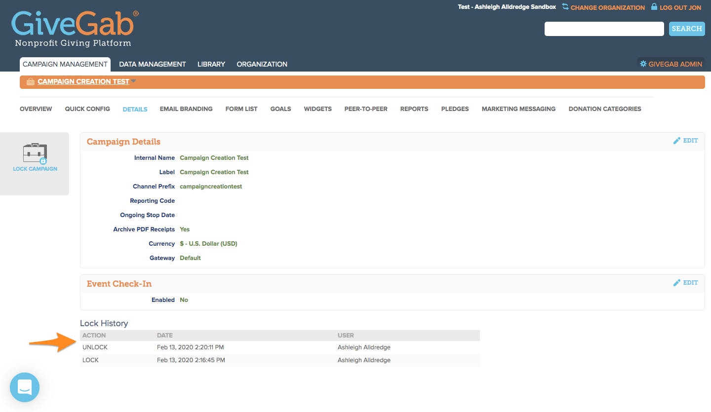The width and height of the screenshot is (711, 412).
Task: Click the Change Organization swap icon
Action: click(565, 7)
